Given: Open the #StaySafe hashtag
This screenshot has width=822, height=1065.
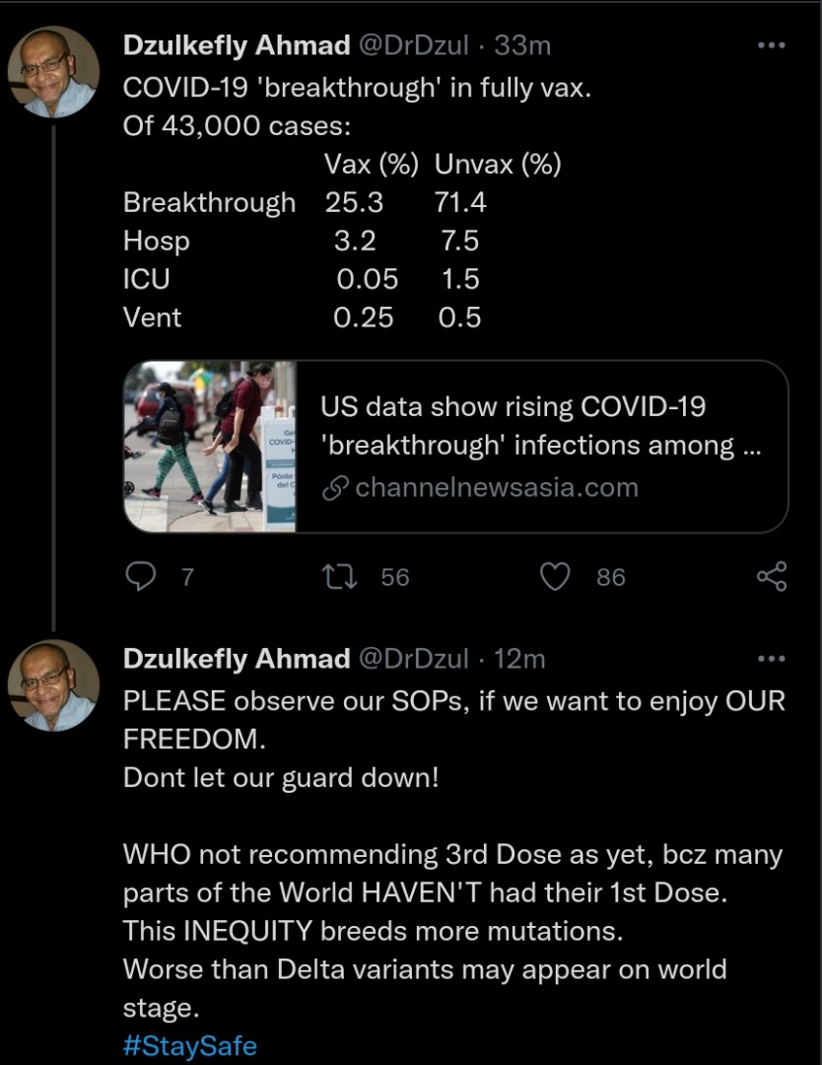Looking at the screenshot, I should pyautogui.click(x=190, y=1045).
